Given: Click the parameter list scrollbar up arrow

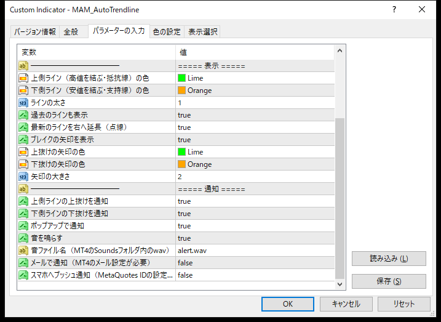Looking at the screenshot, I should tap(340, 50).
